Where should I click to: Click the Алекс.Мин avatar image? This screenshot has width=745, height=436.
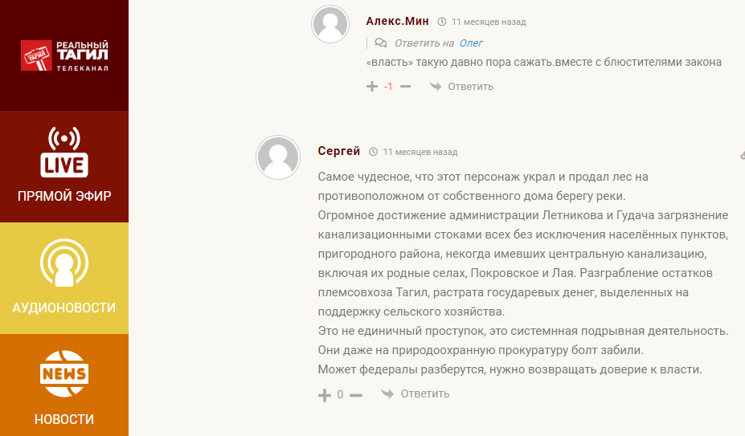tap(330, 25)
